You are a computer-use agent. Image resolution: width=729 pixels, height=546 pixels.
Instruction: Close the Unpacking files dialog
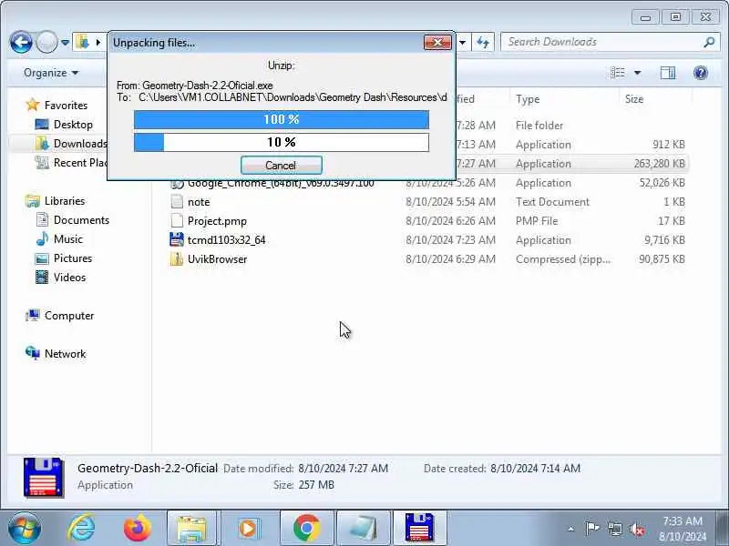(x=437, y=43)
